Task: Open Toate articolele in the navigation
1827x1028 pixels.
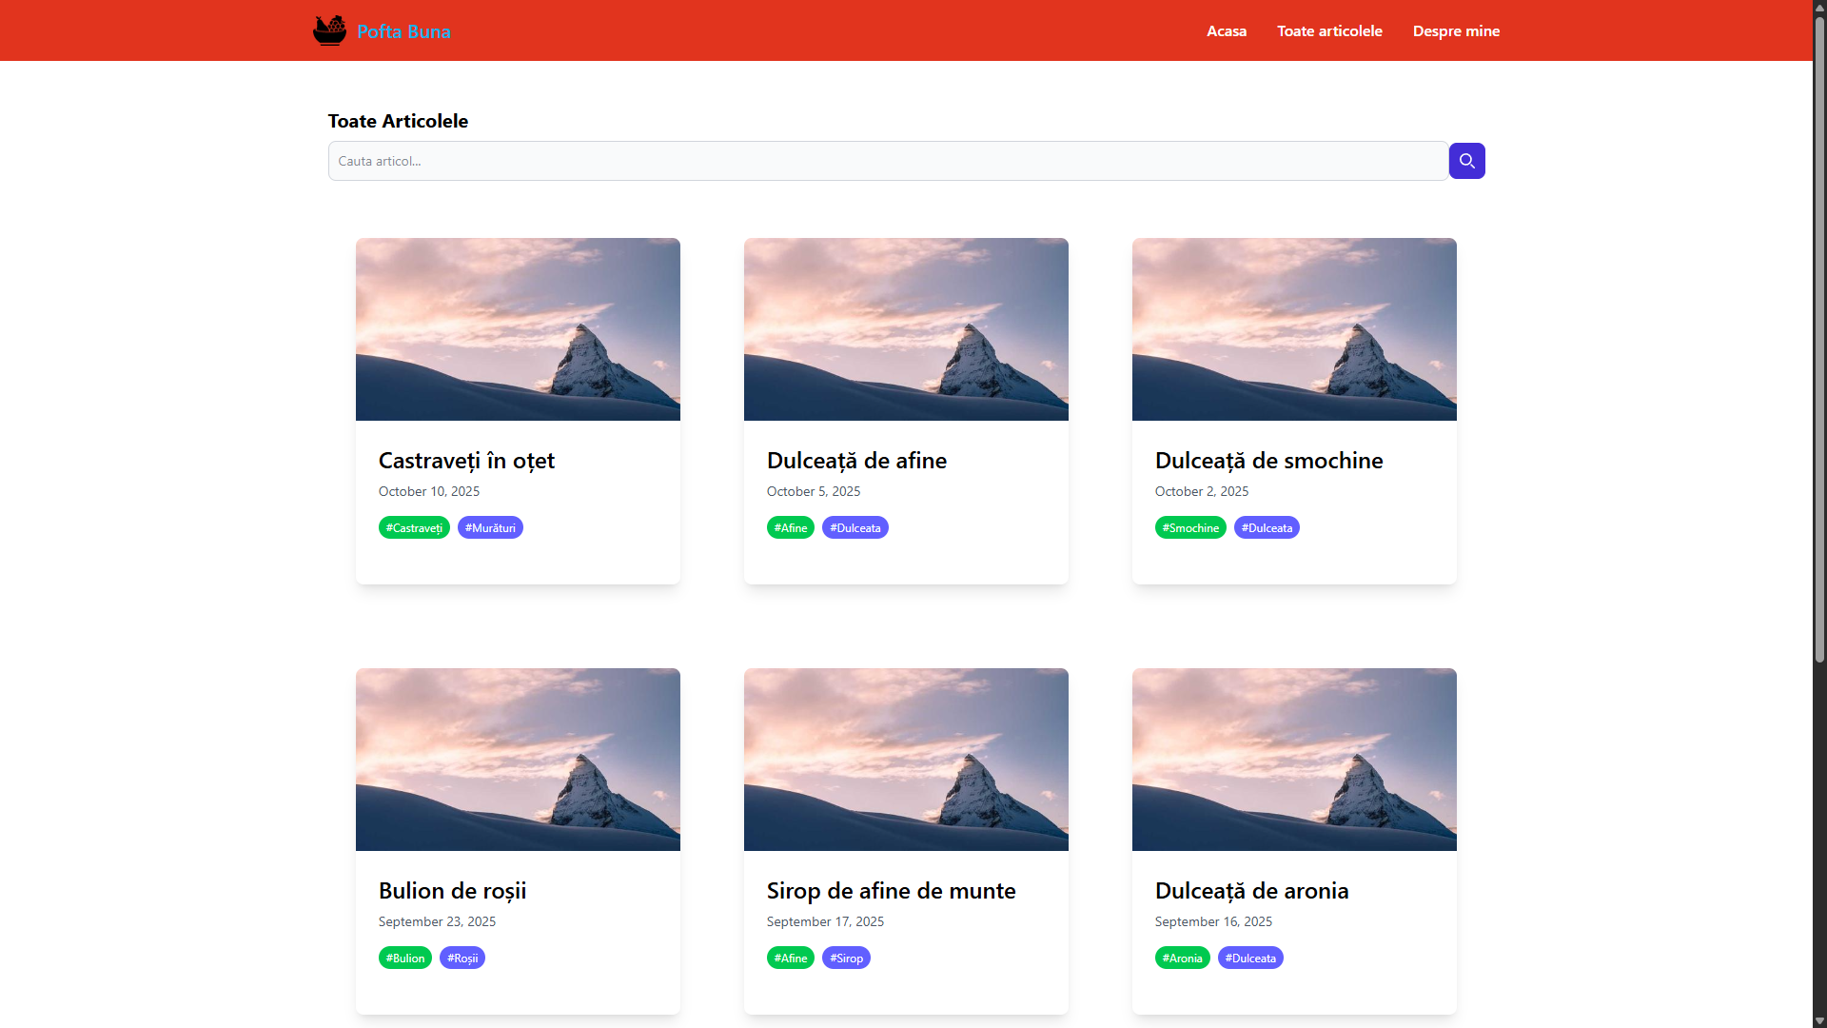Action: click(1328, 31)
